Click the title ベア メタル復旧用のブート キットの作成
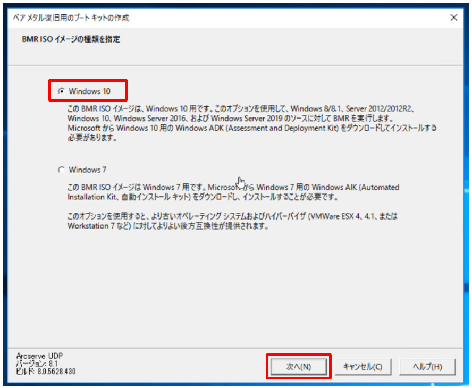The image size is (472, 388). (x=71, y=18)
